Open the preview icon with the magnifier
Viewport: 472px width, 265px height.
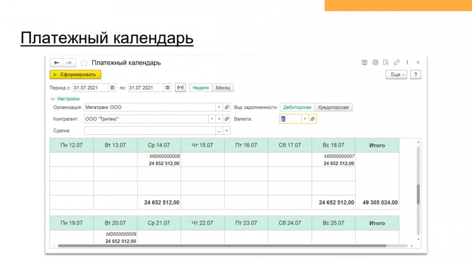[x=386, y=62]
